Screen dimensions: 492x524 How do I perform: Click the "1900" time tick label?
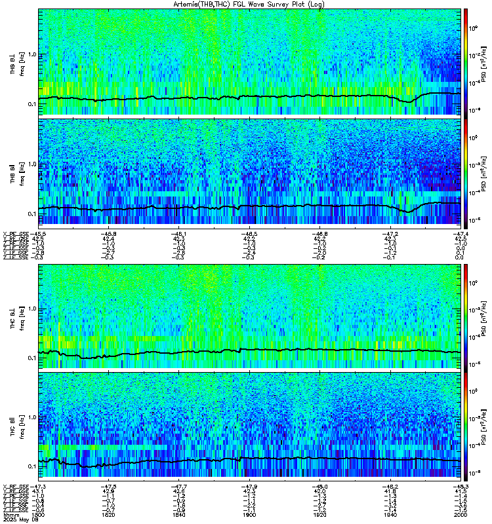pos(249,515)
